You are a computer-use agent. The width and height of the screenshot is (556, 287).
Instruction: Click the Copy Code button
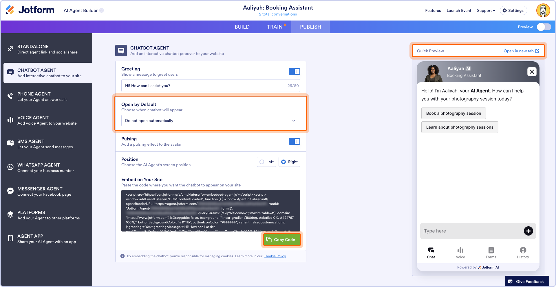282,240
